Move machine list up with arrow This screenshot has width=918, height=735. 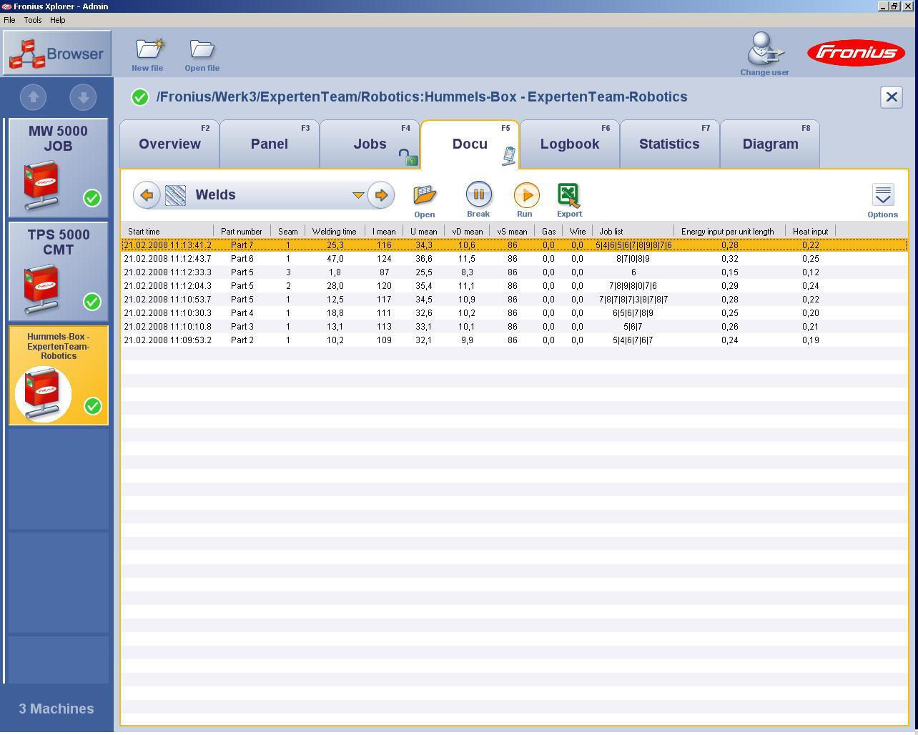[x=33, y=97]
